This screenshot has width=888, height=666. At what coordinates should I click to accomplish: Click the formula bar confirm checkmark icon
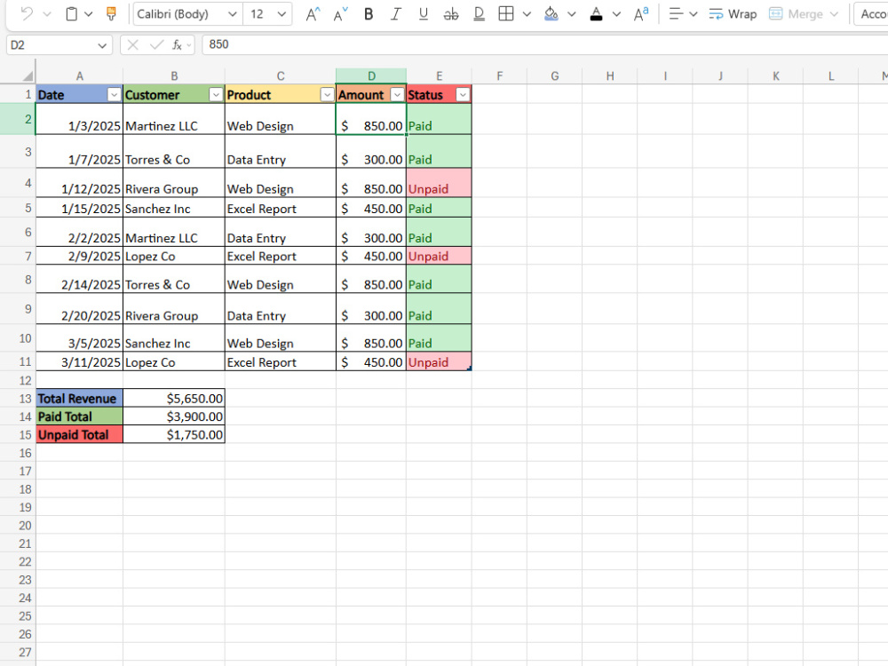[156, 44]
